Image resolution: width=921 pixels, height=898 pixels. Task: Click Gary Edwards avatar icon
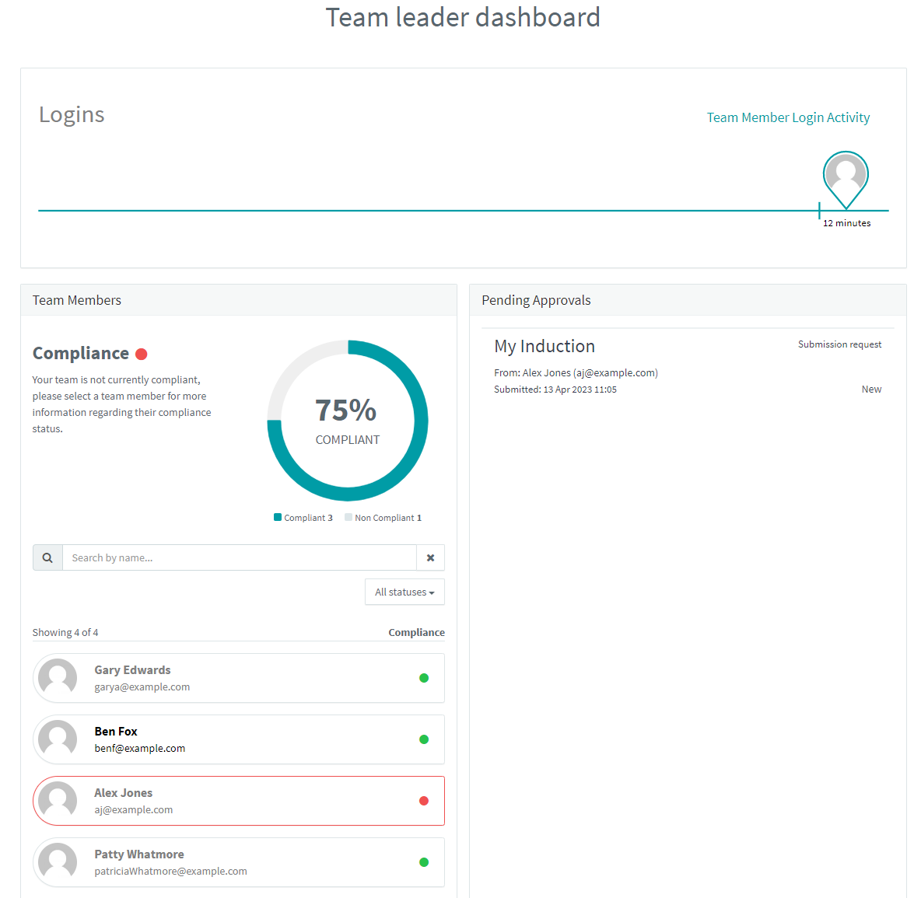pyautogui.click(x=58, y=678)
